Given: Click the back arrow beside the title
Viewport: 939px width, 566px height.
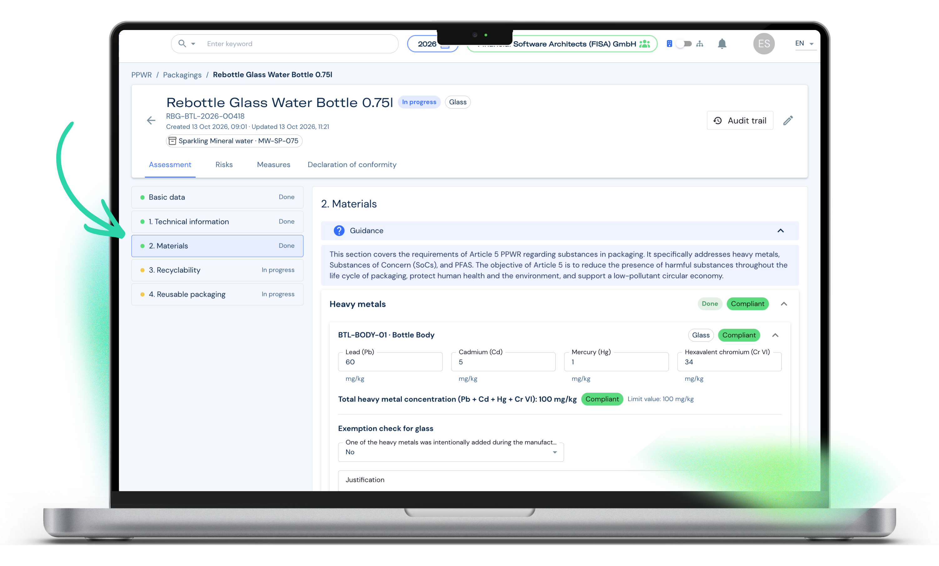Looking at the screenshot, I should [x=151, y=120].
